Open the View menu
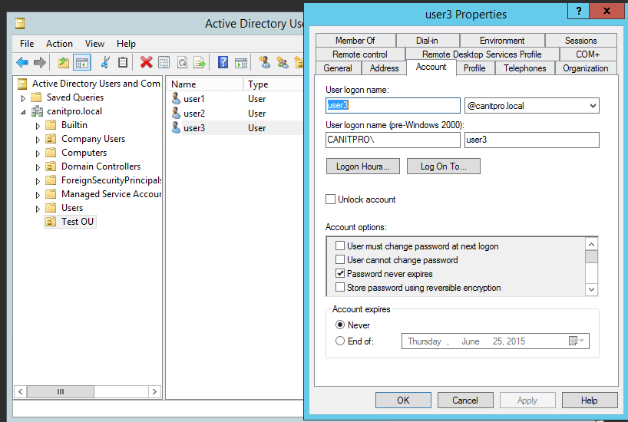This screenshot has width=628, height=422. click(x=94, y=44)
